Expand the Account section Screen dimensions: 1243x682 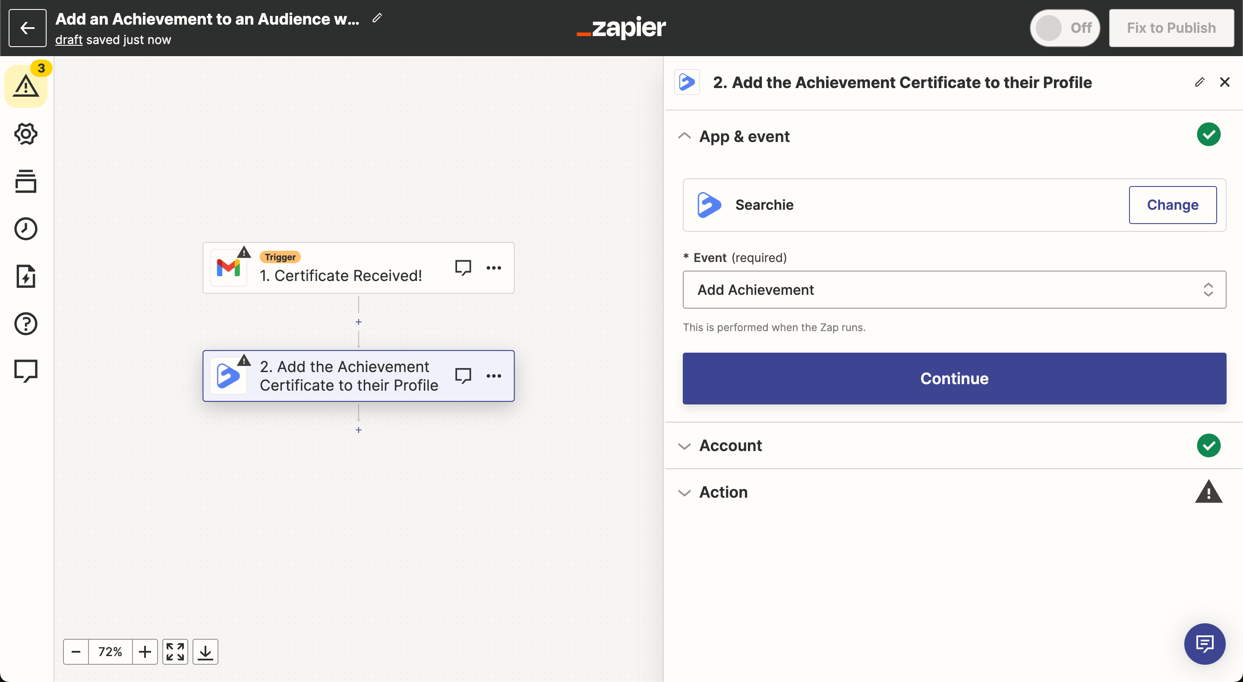pos(731,445)
